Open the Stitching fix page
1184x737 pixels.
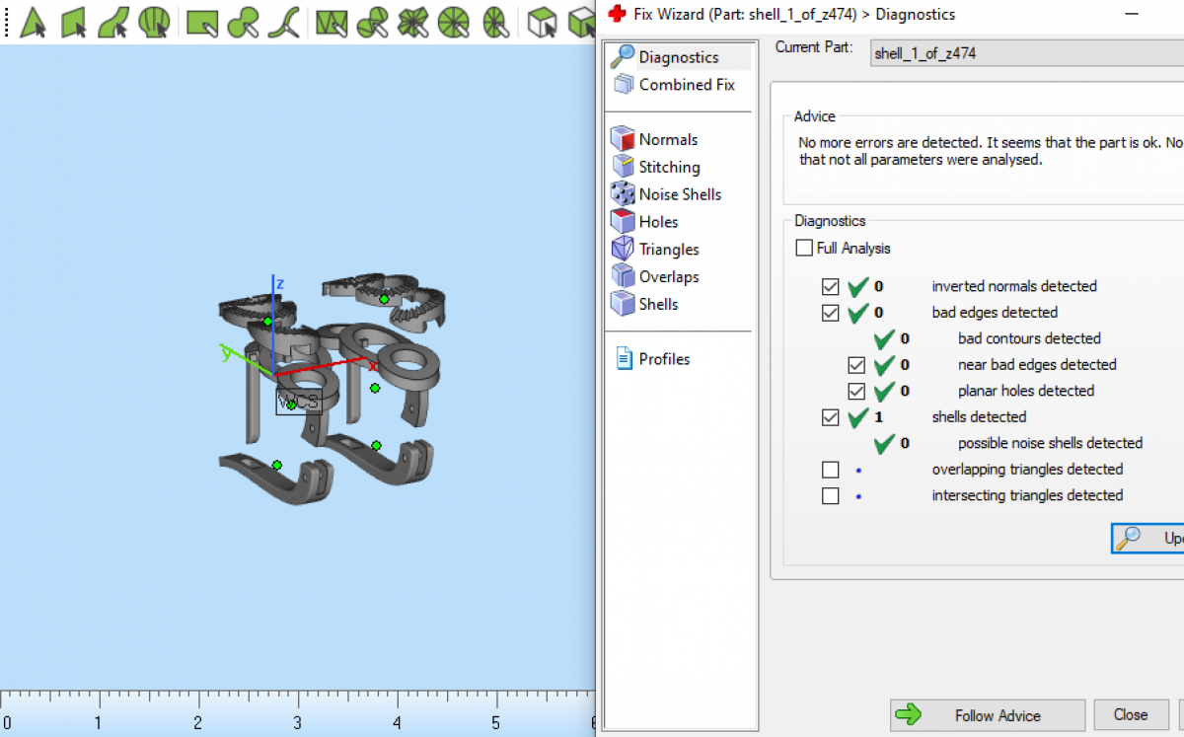(668, 167)
